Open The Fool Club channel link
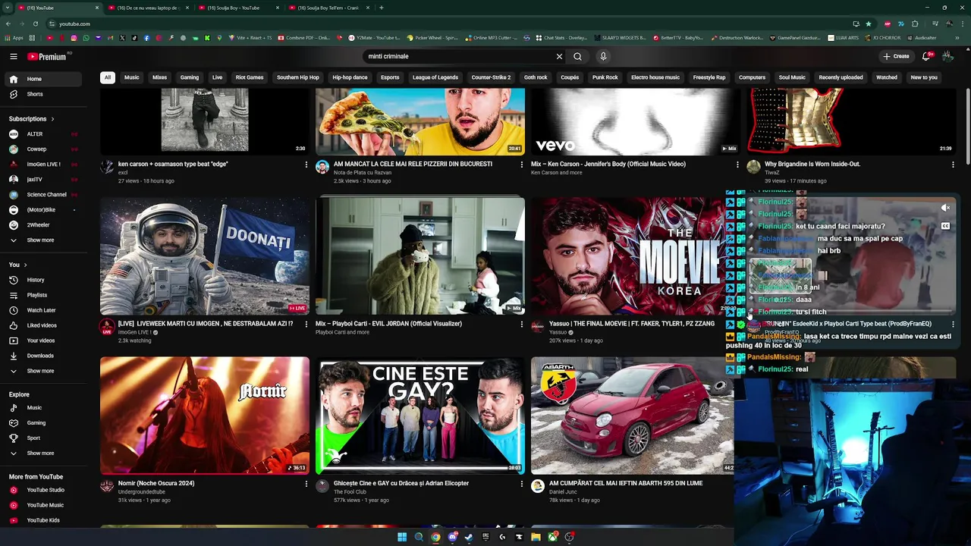The image size is (971, 546). point(350,492)
